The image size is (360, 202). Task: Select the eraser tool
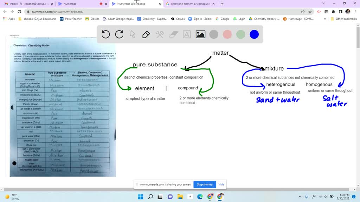click(x=172, y=35)
